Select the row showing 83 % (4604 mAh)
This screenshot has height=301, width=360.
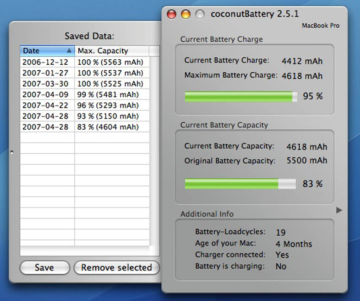point(85,127)
